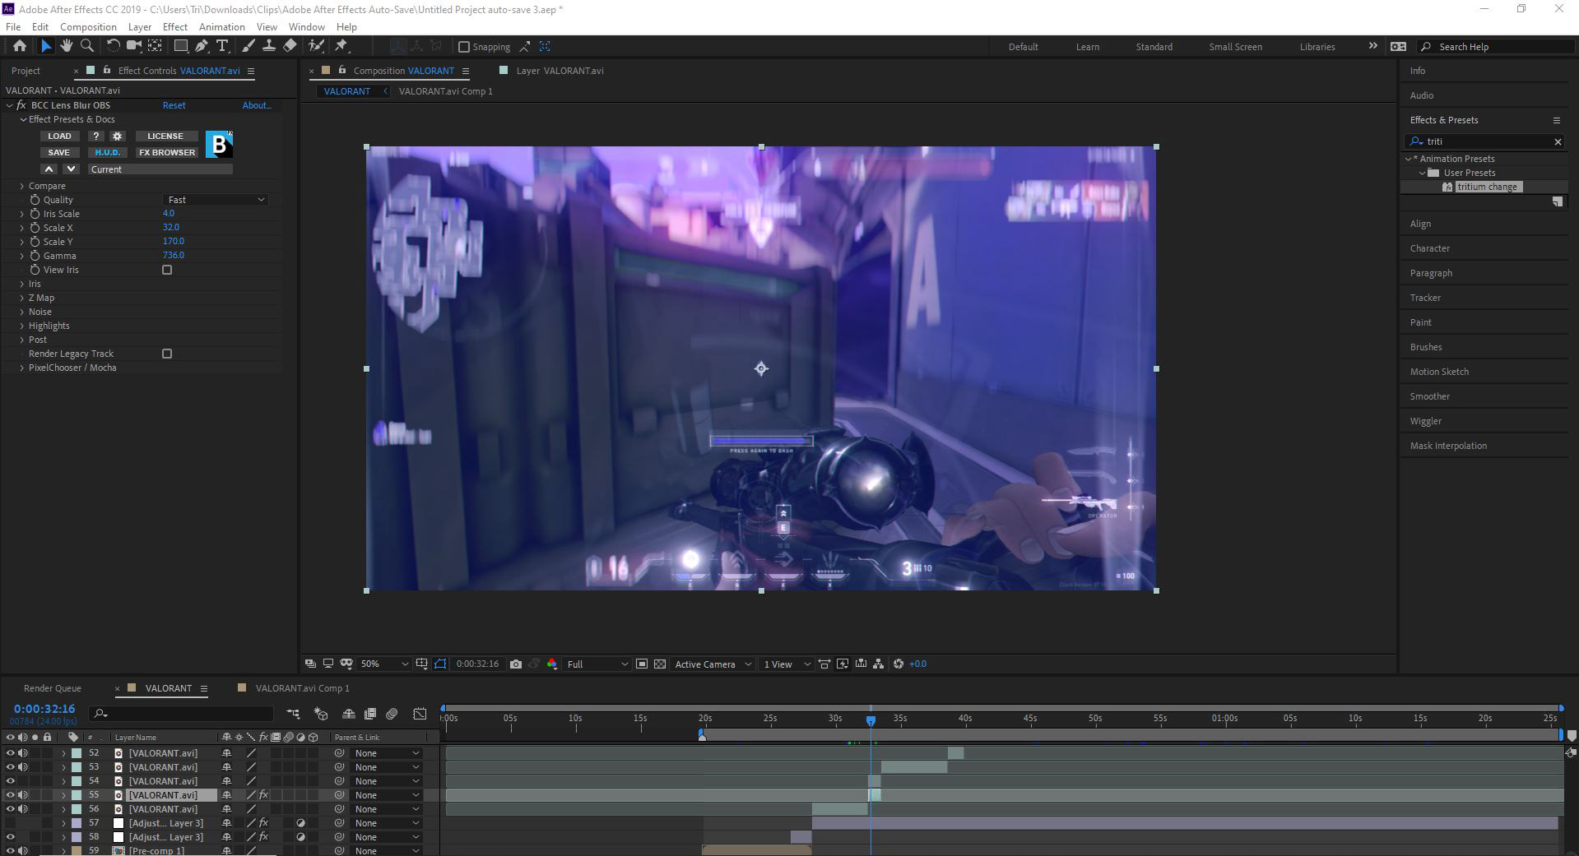Image resolution: width=1579 pixels, height=856 pixels.
Task: Select the Unified Camera tool
Action: click(133, 46)
